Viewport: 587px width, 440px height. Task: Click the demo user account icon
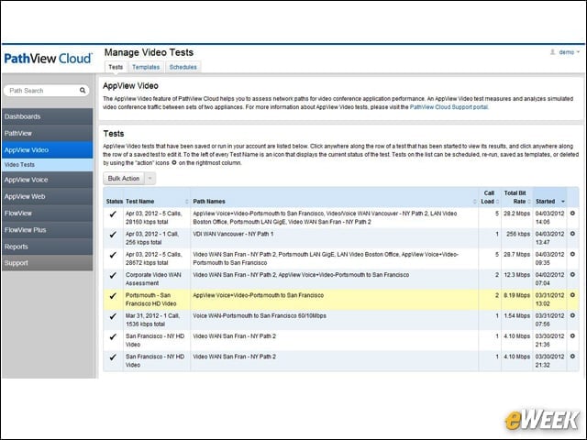[x=552, y=52]
